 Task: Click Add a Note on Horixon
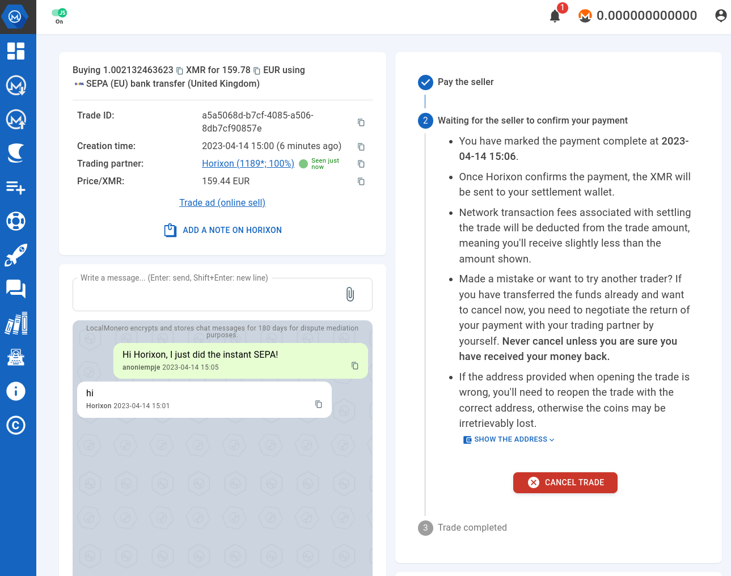pyautogui.click(x=223, y=230)
